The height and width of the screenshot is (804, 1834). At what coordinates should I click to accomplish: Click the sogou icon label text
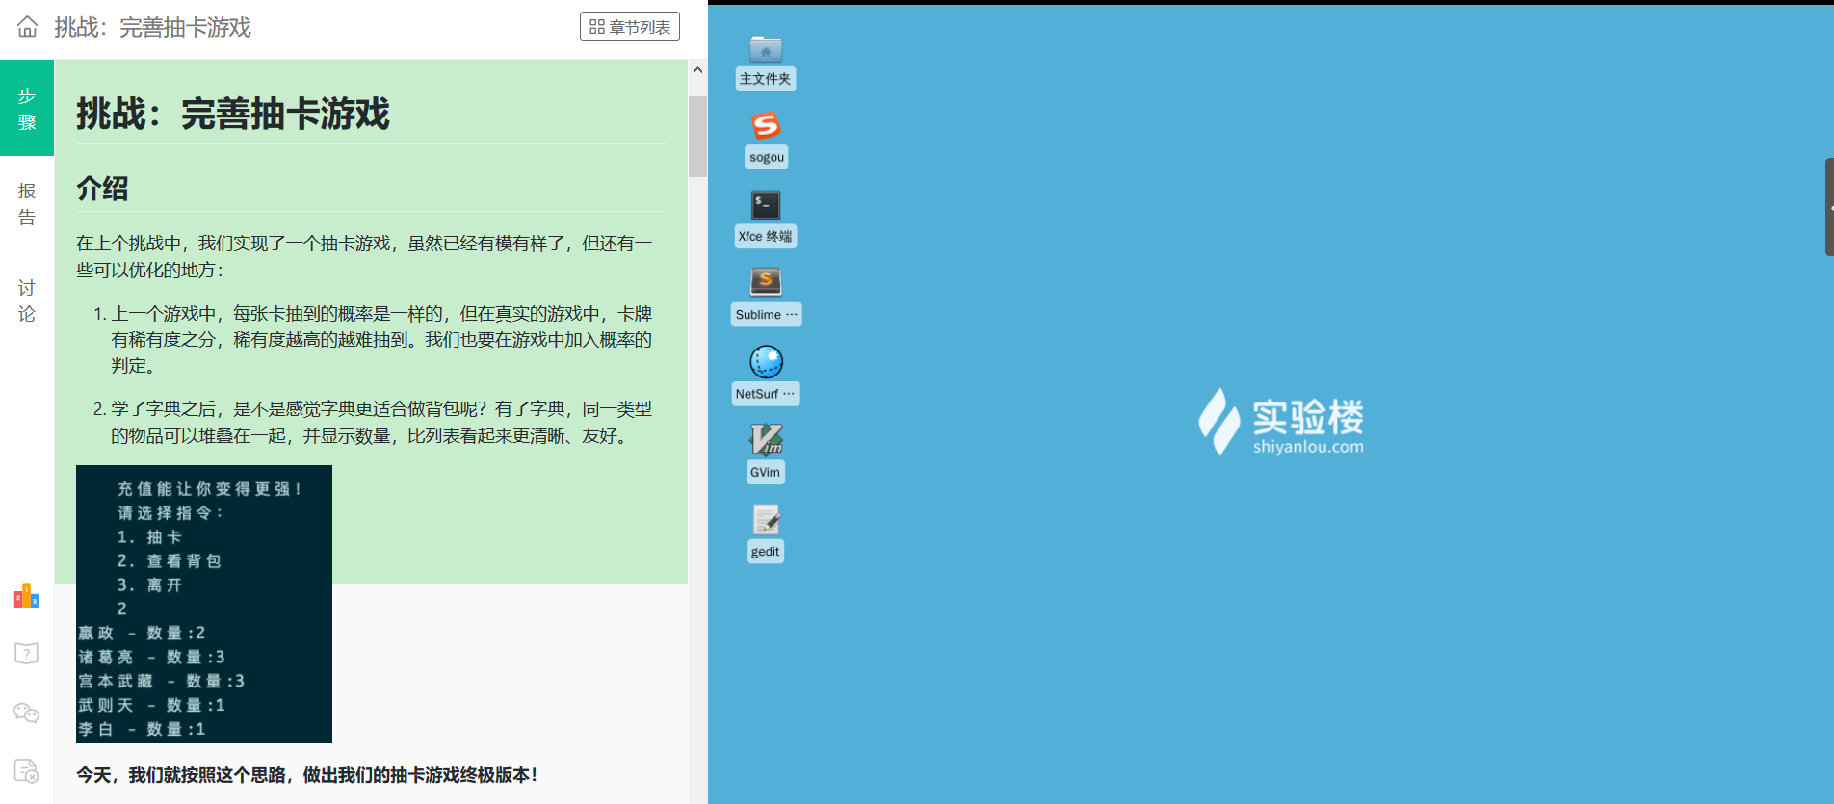767,157
